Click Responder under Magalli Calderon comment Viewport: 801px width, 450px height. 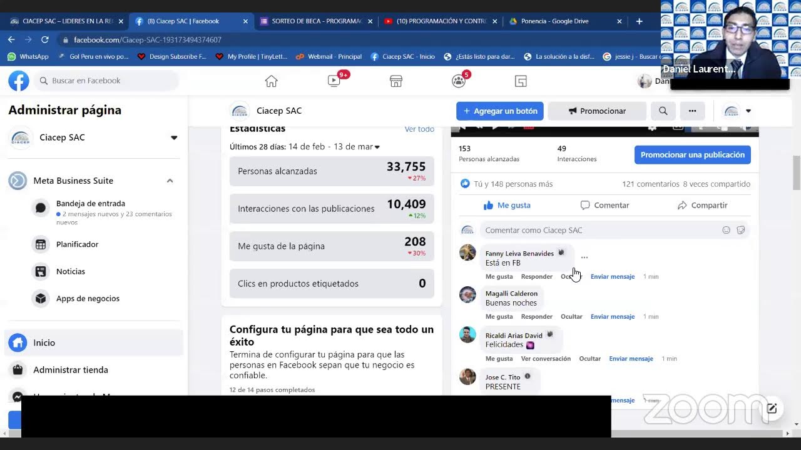coord(537,316)
